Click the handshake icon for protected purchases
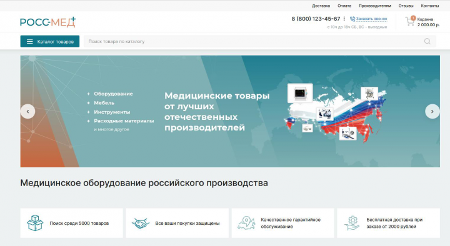The width and height of the screenshot is (450, 246). tap(141, 223)
